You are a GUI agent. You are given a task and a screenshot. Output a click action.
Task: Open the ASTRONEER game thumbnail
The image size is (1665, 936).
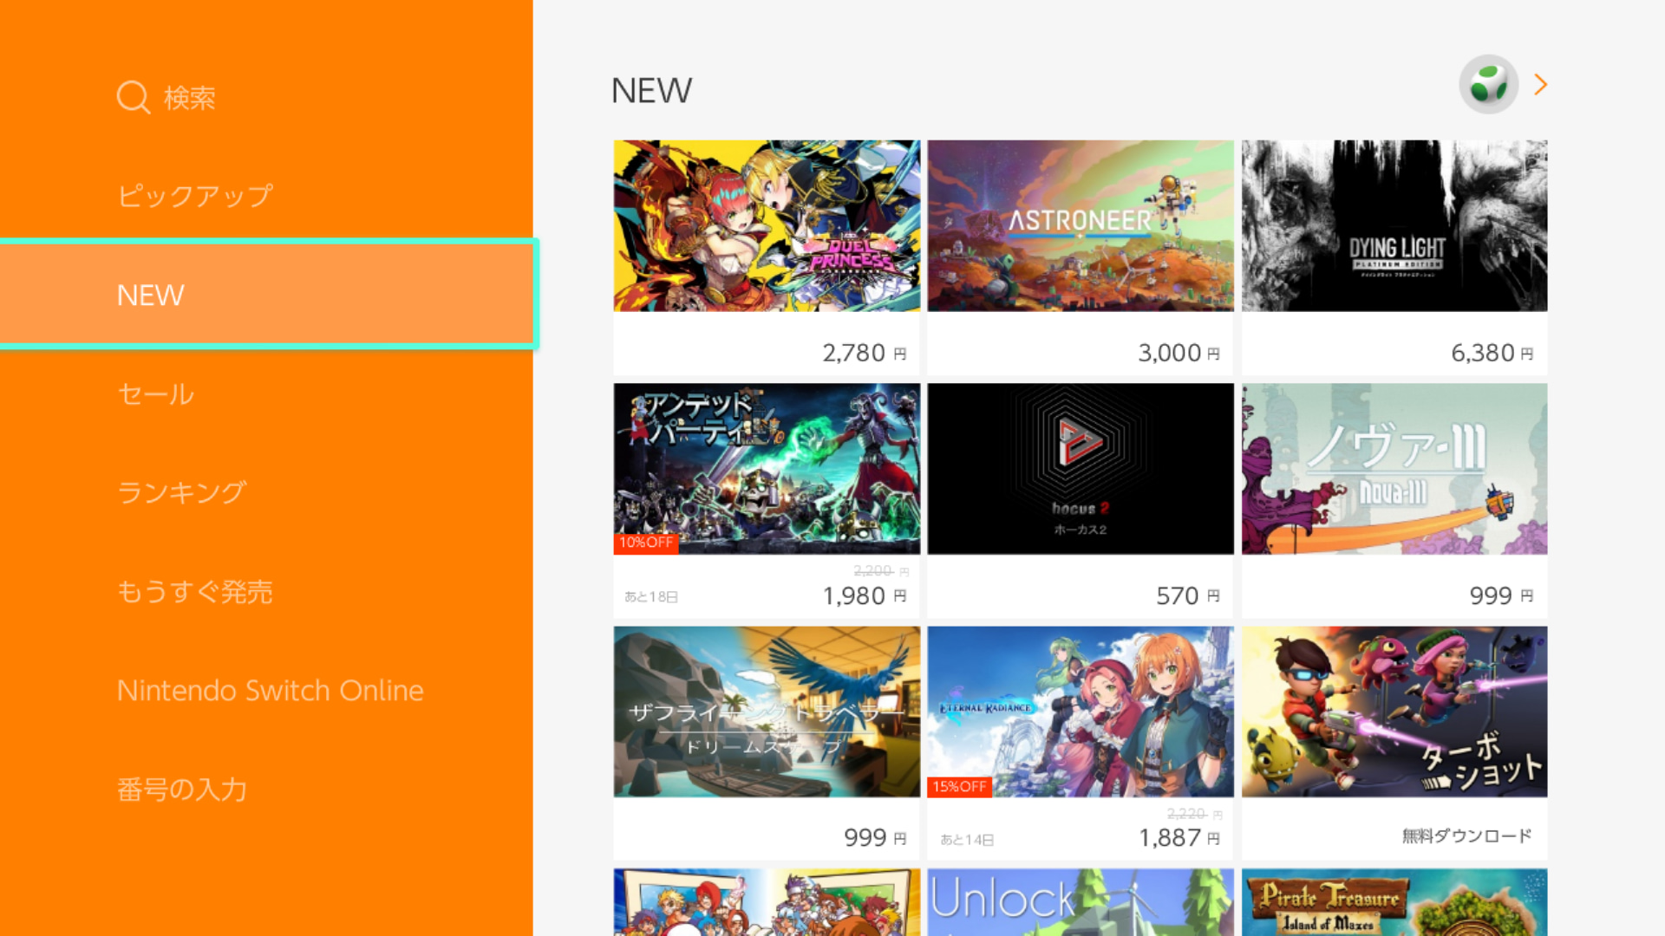pos(1081,225)
